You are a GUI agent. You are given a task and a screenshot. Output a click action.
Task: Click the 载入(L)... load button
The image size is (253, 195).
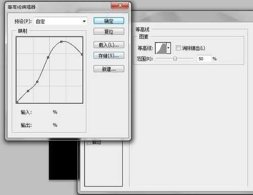(109, 45)
